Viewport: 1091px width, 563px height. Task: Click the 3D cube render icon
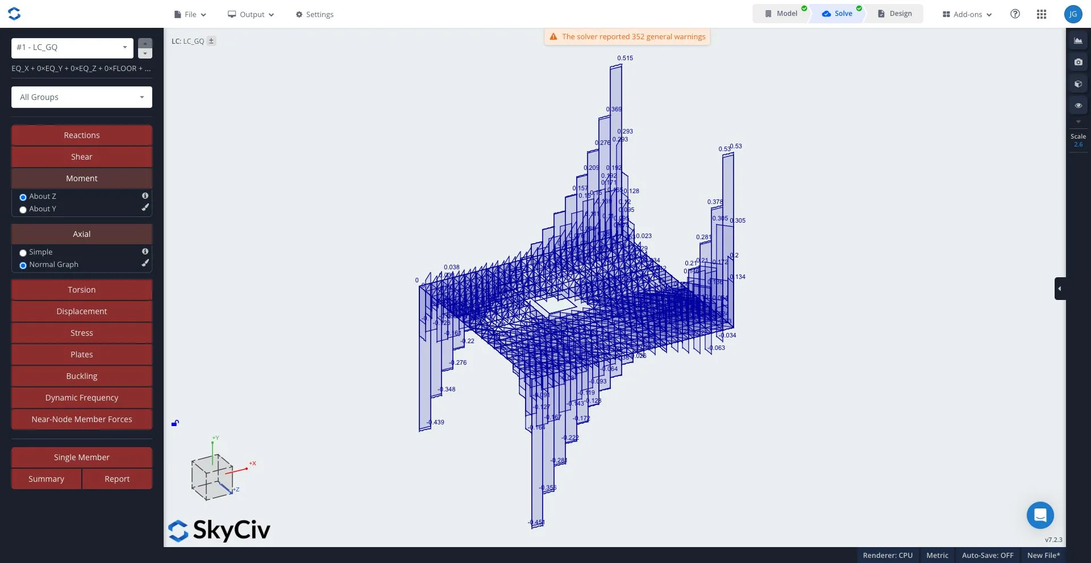(1078, 84)
